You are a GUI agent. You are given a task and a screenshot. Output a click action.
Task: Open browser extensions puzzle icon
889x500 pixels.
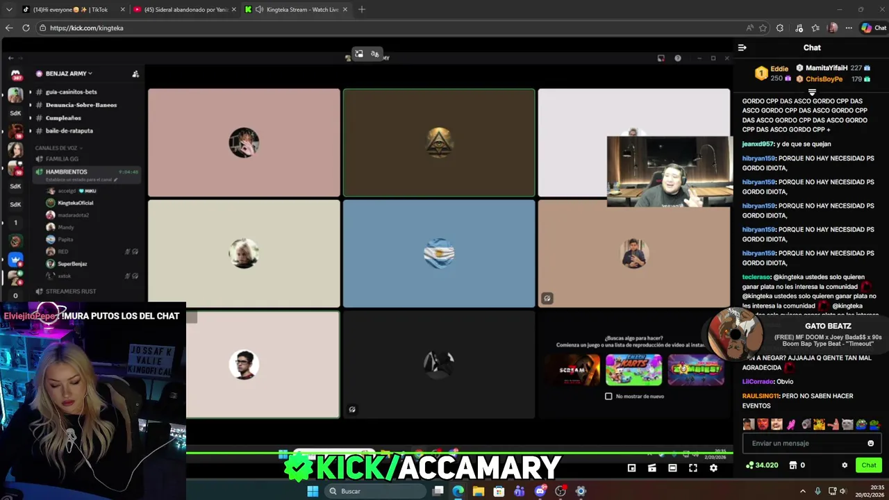(x=780, y=28)
